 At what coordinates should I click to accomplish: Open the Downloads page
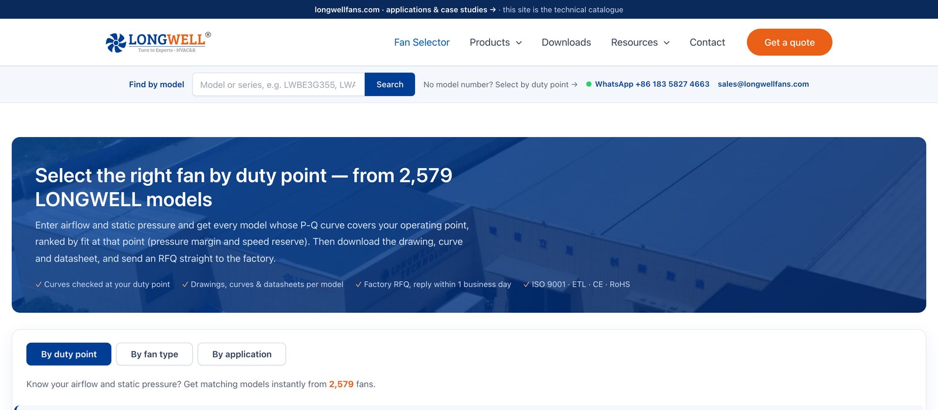pyautogui.click(x=566, y=42)
